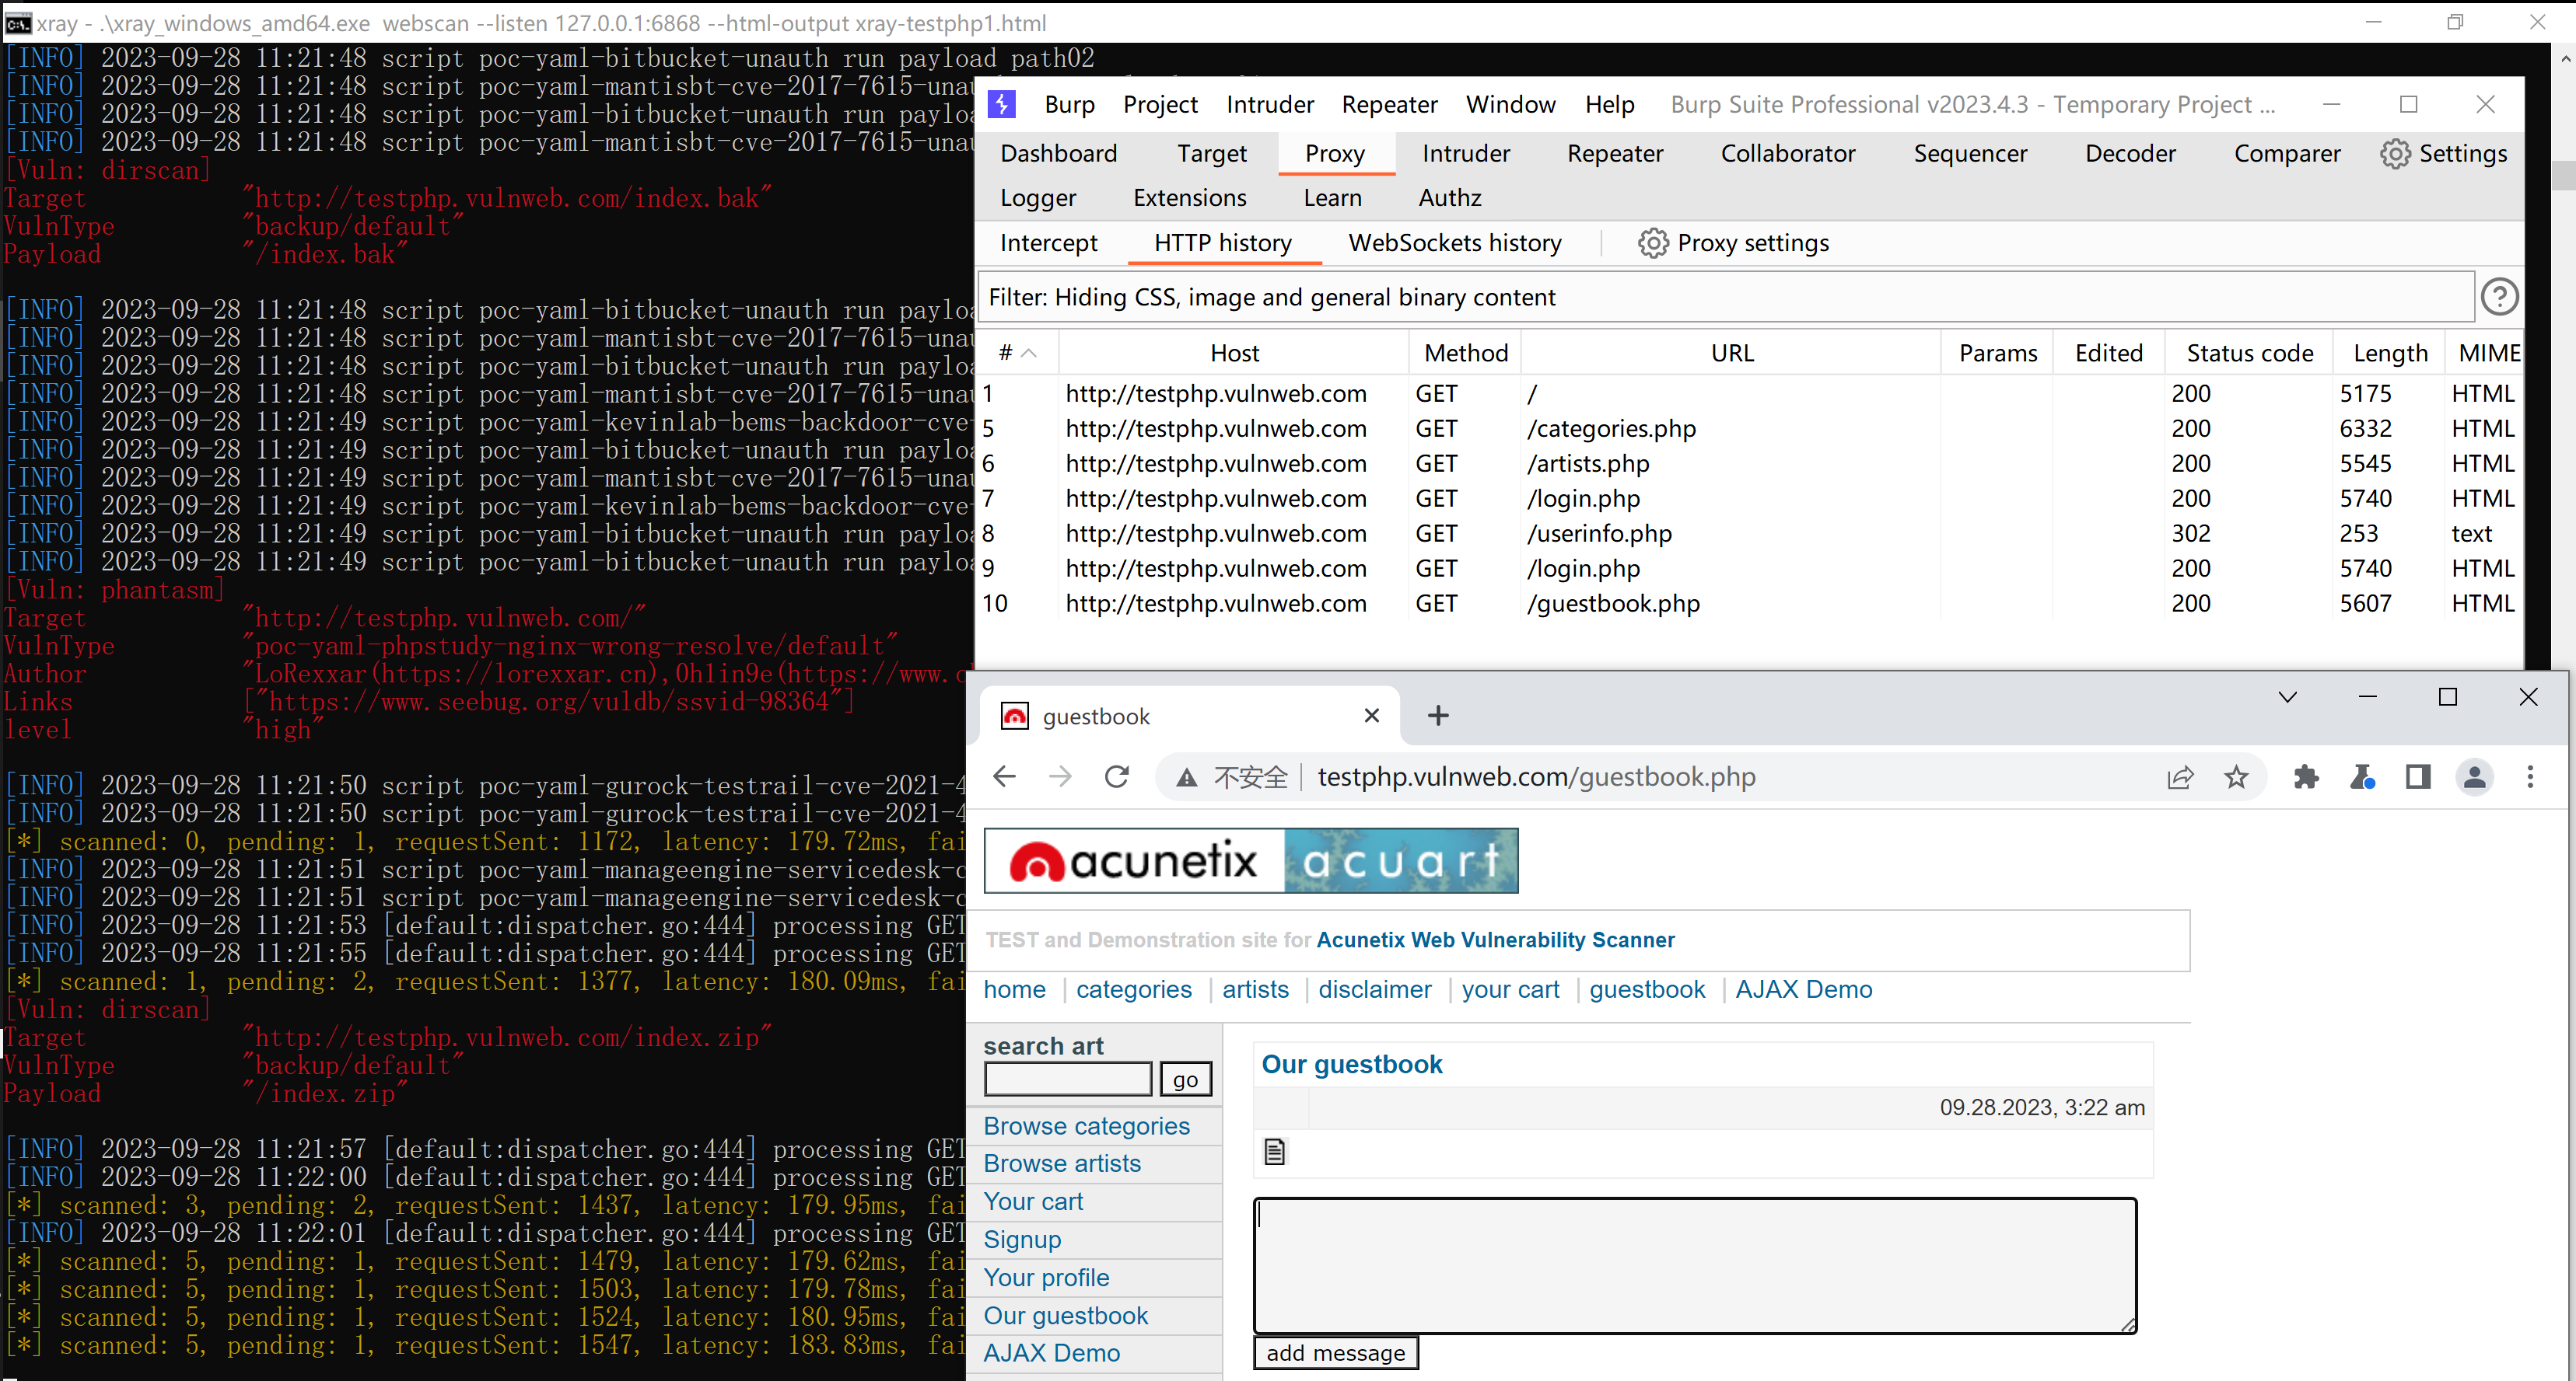Open the Window menu in Burp
2576x1381 pixels.
(x=1510, y=104)
